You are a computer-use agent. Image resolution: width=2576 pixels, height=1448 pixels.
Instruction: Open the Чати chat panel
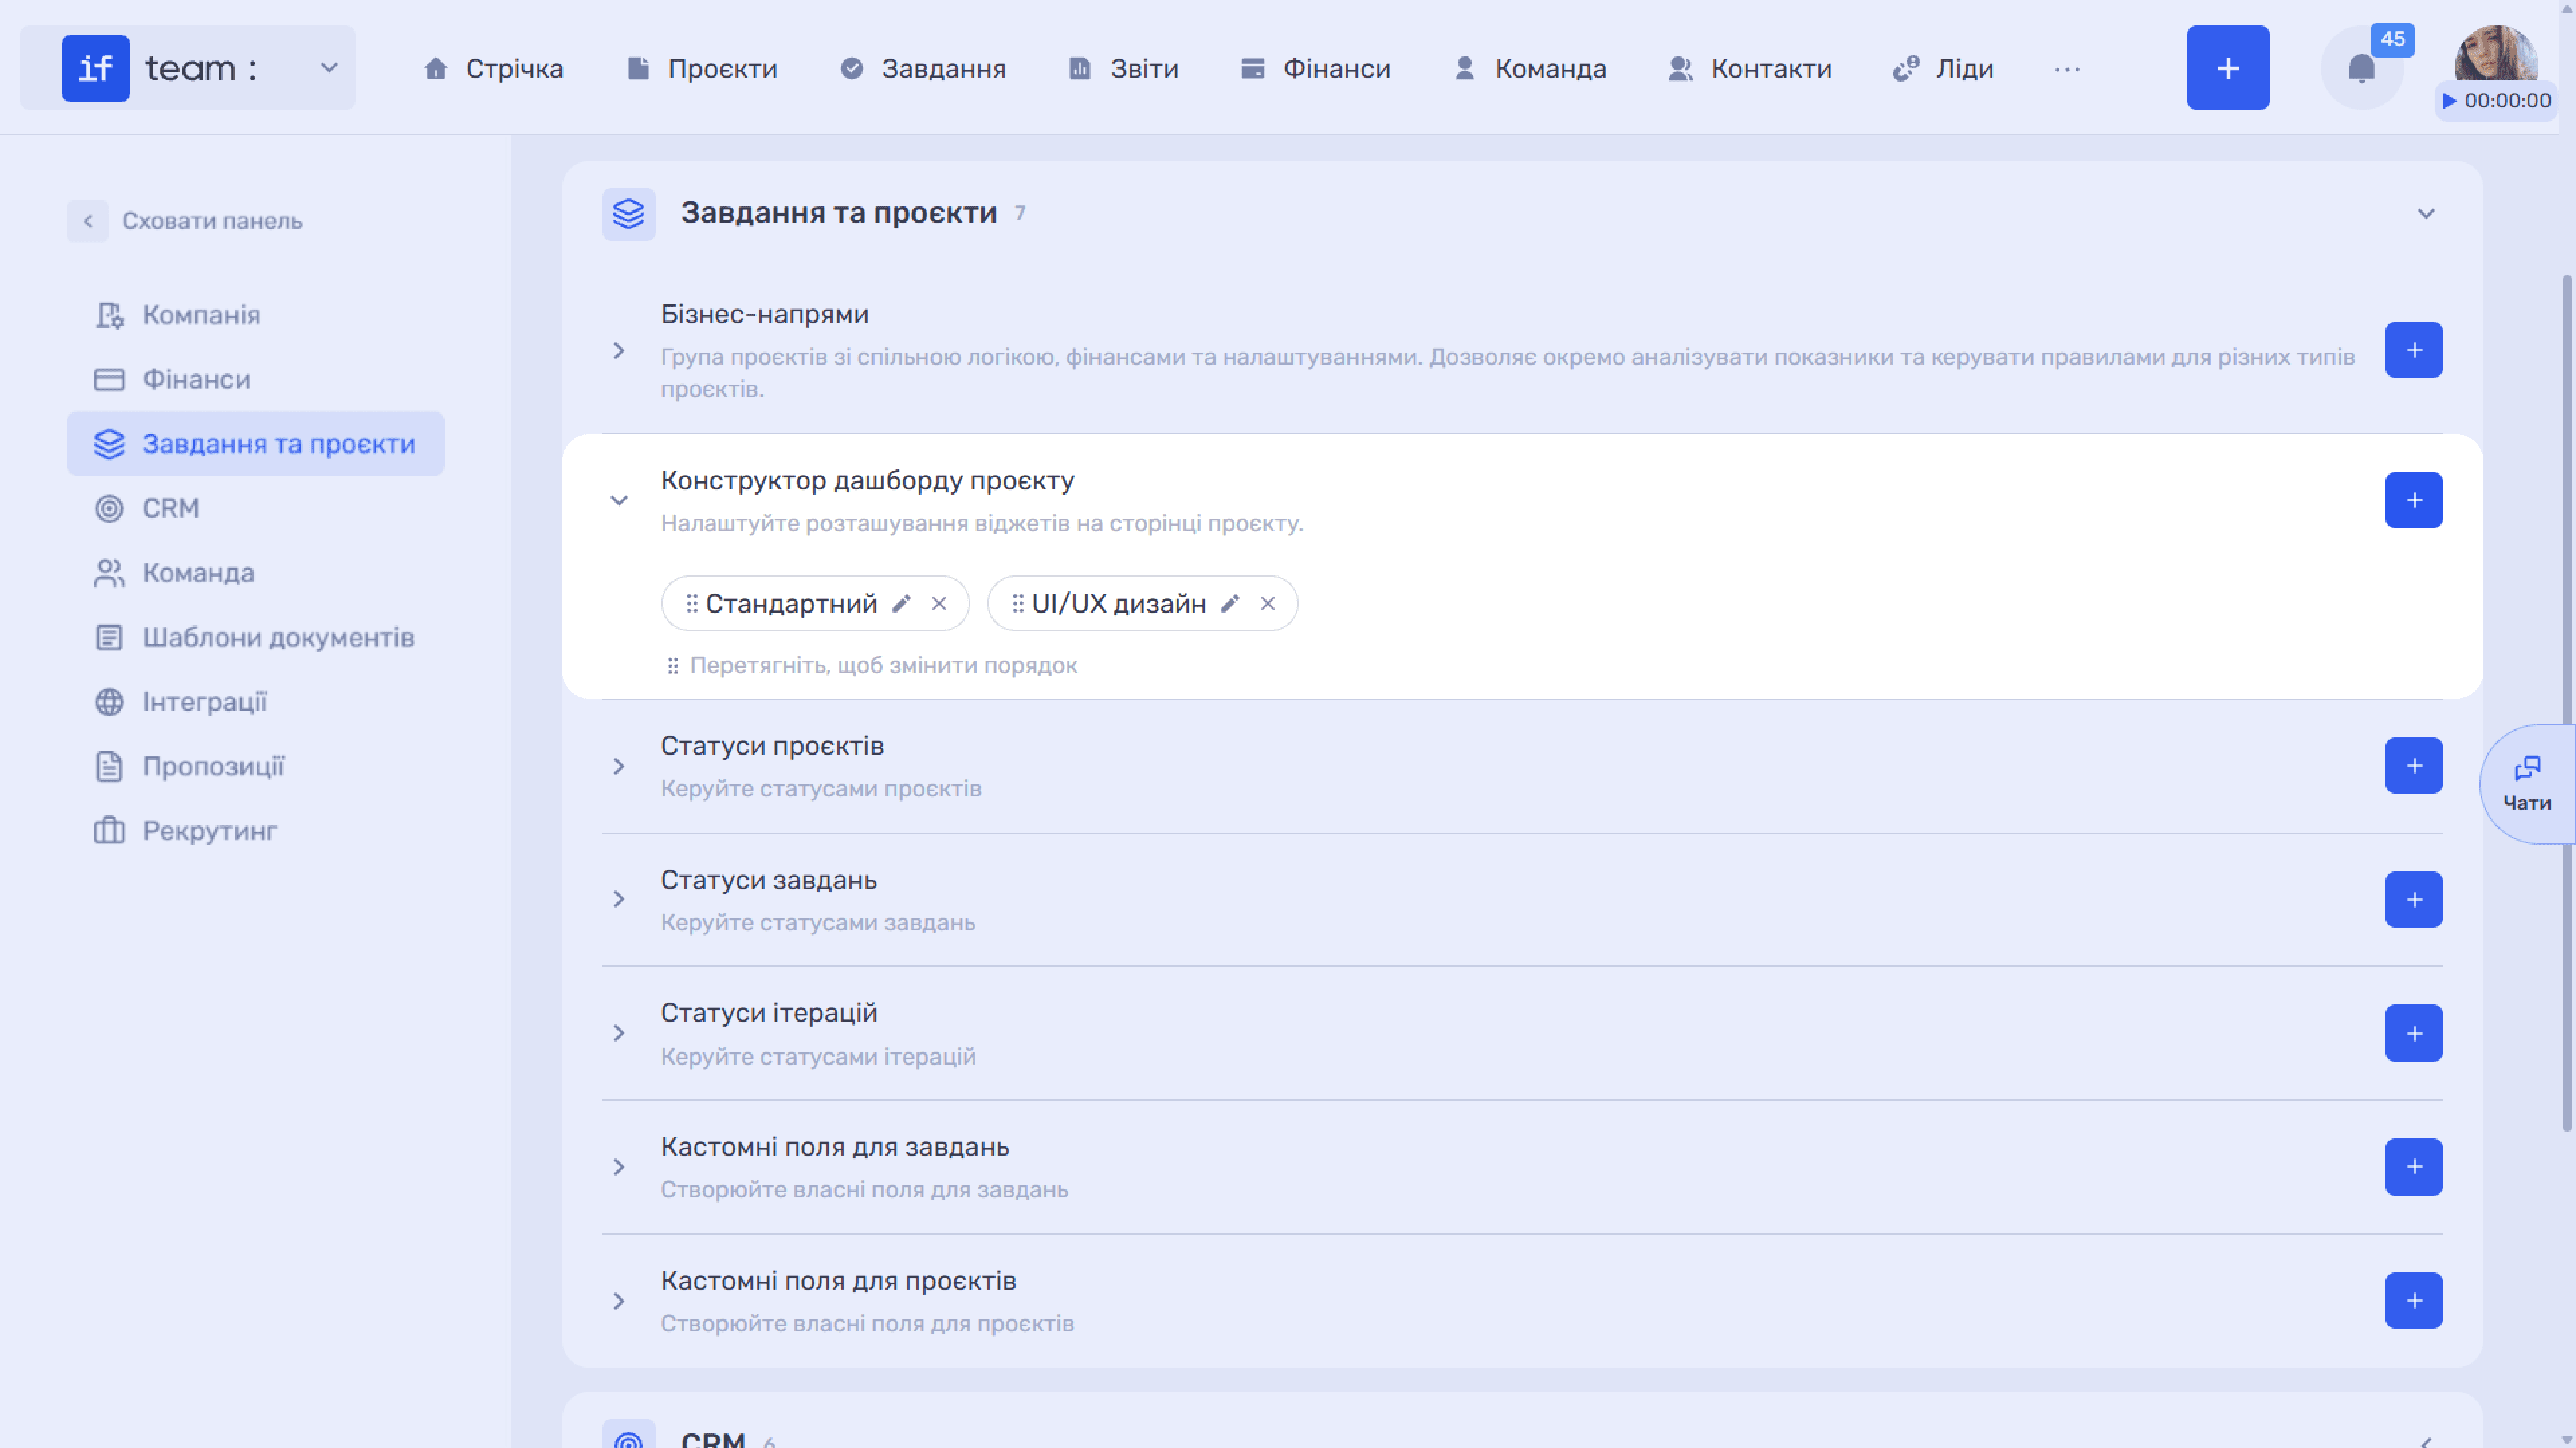coord(2527,784)
